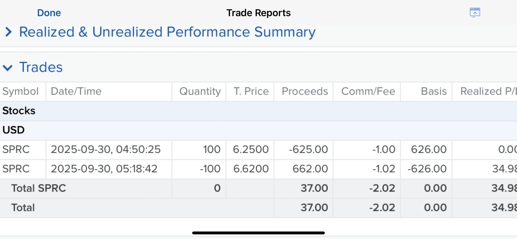Screen dimensions: 517x239
Task: Collapse the Trades section chevron
Action: (x=8, y=68)
